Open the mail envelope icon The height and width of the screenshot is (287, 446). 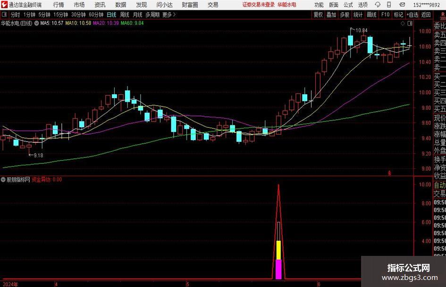[x=402, y=5]
